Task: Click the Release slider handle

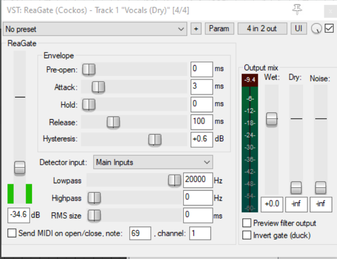Action: pyautogui.click(x=113, y=122)
